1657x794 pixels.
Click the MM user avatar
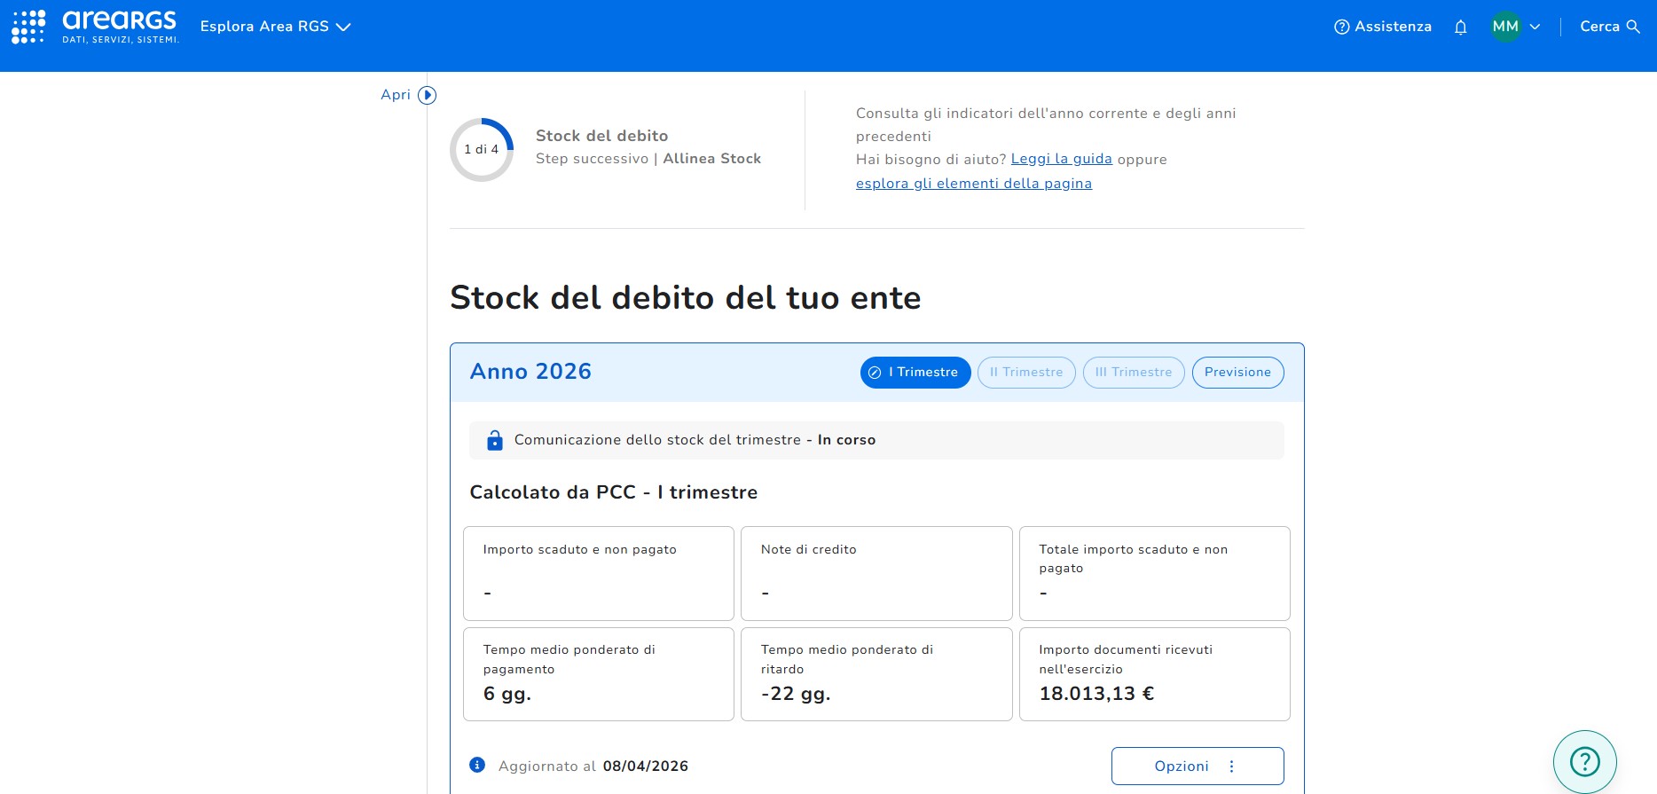(1505, 27)
